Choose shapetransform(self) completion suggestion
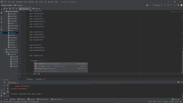This screenshot has height=103, width=183. (x=61, y=69)
